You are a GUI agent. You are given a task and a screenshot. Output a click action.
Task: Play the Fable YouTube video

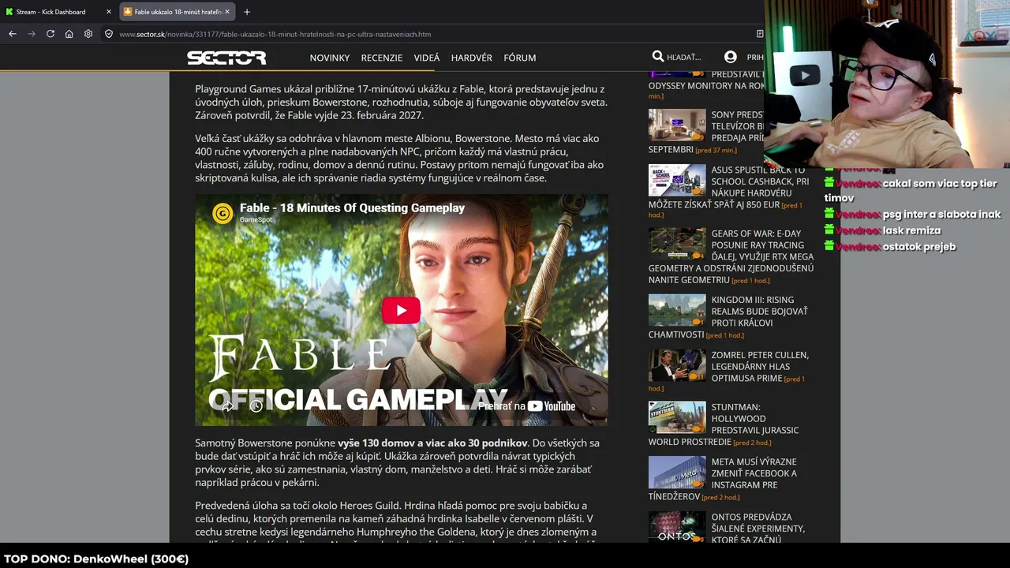401,310
